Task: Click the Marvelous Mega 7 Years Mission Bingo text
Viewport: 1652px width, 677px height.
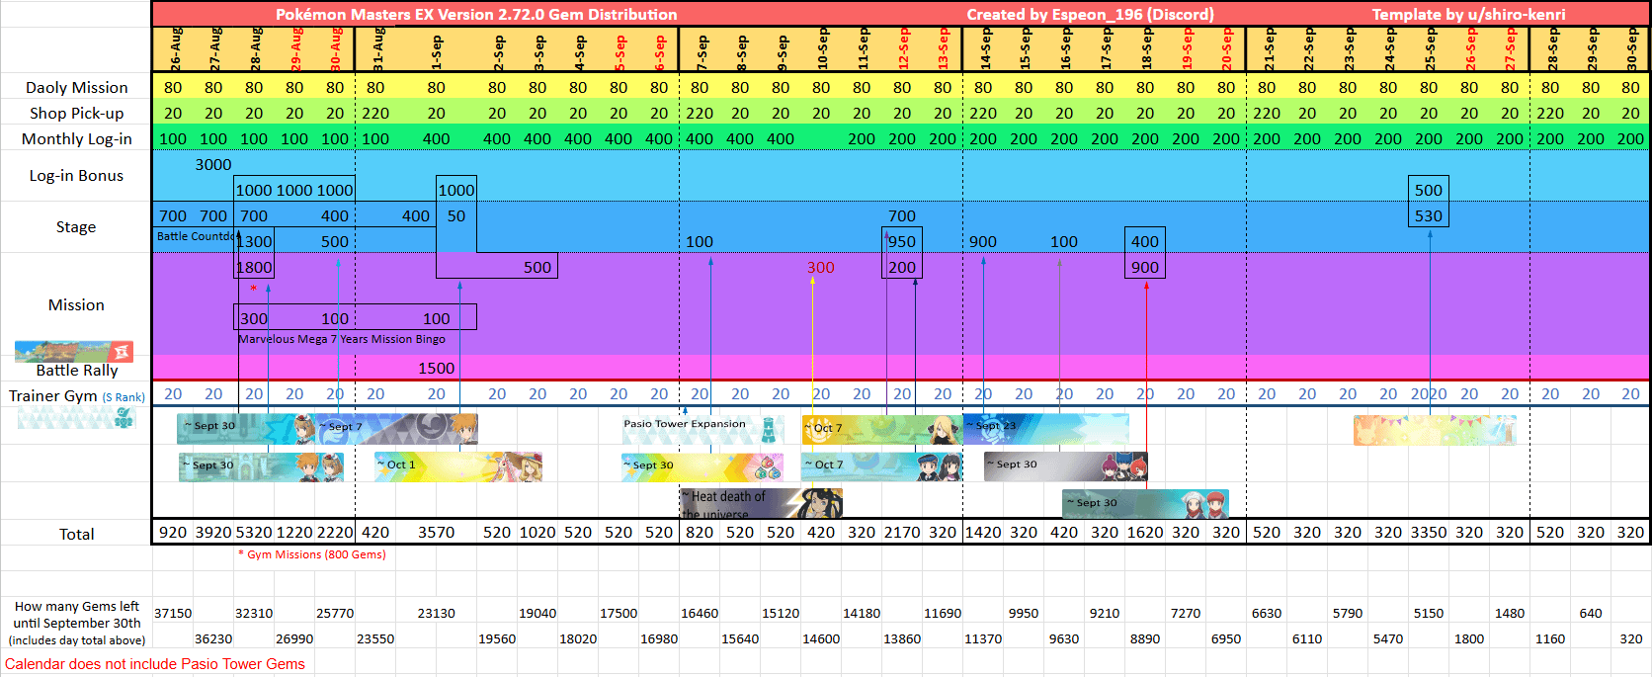Action: tap(342, 339)
